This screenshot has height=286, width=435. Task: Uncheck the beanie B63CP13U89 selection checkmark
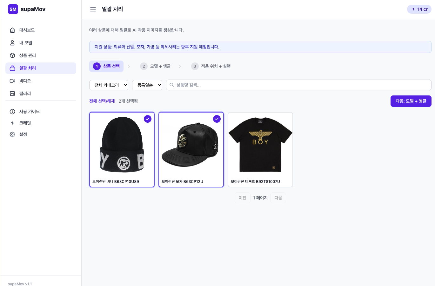tap(148, 119)
